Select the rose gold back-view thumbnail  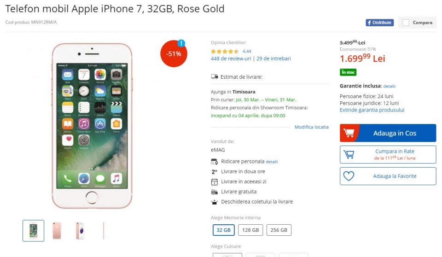point(57,230)
